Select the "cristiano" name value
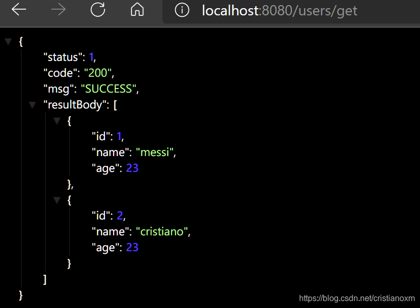Viewport: 420px width, 308px height. click(x=162, y=231)
